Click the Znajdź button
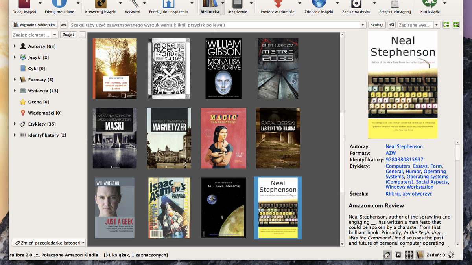472x265 pixels. tap(68, 35)
